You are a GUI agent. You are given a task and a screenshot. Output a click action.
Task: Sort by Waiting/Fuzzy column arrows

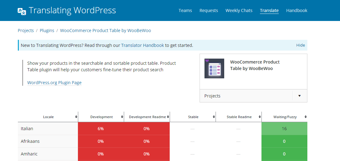(x=306, y=117)
